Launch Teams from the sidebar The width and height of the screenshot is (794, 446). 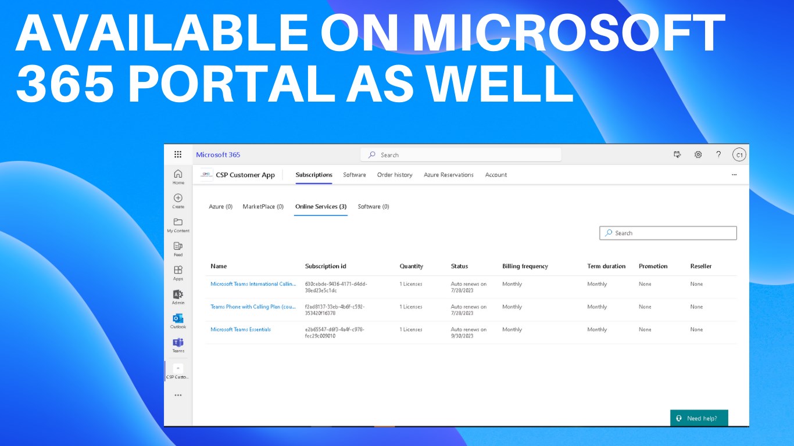pyautogui.click(x=178, y=345)
